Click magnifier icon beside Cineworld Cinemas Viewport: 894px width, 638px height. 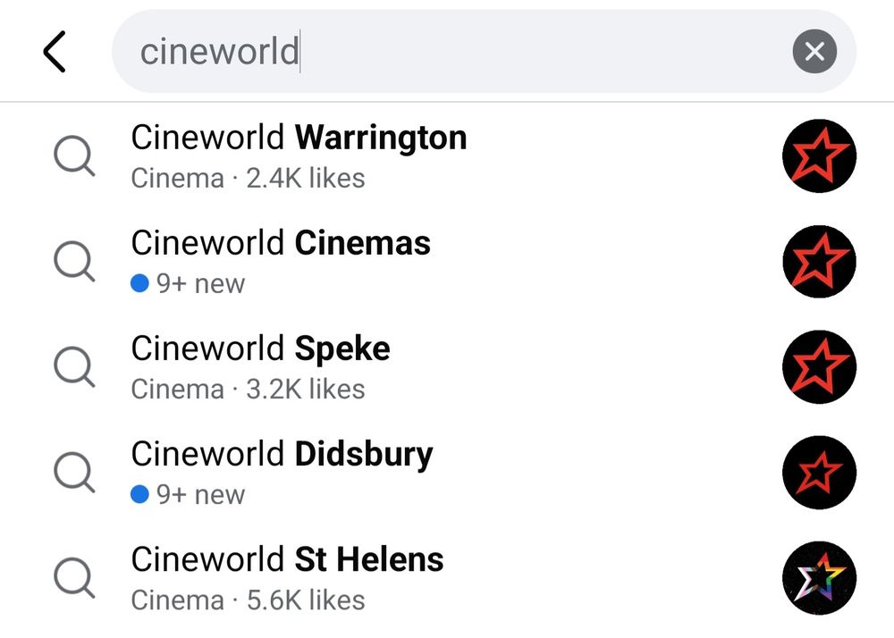[x=73, y=262]
